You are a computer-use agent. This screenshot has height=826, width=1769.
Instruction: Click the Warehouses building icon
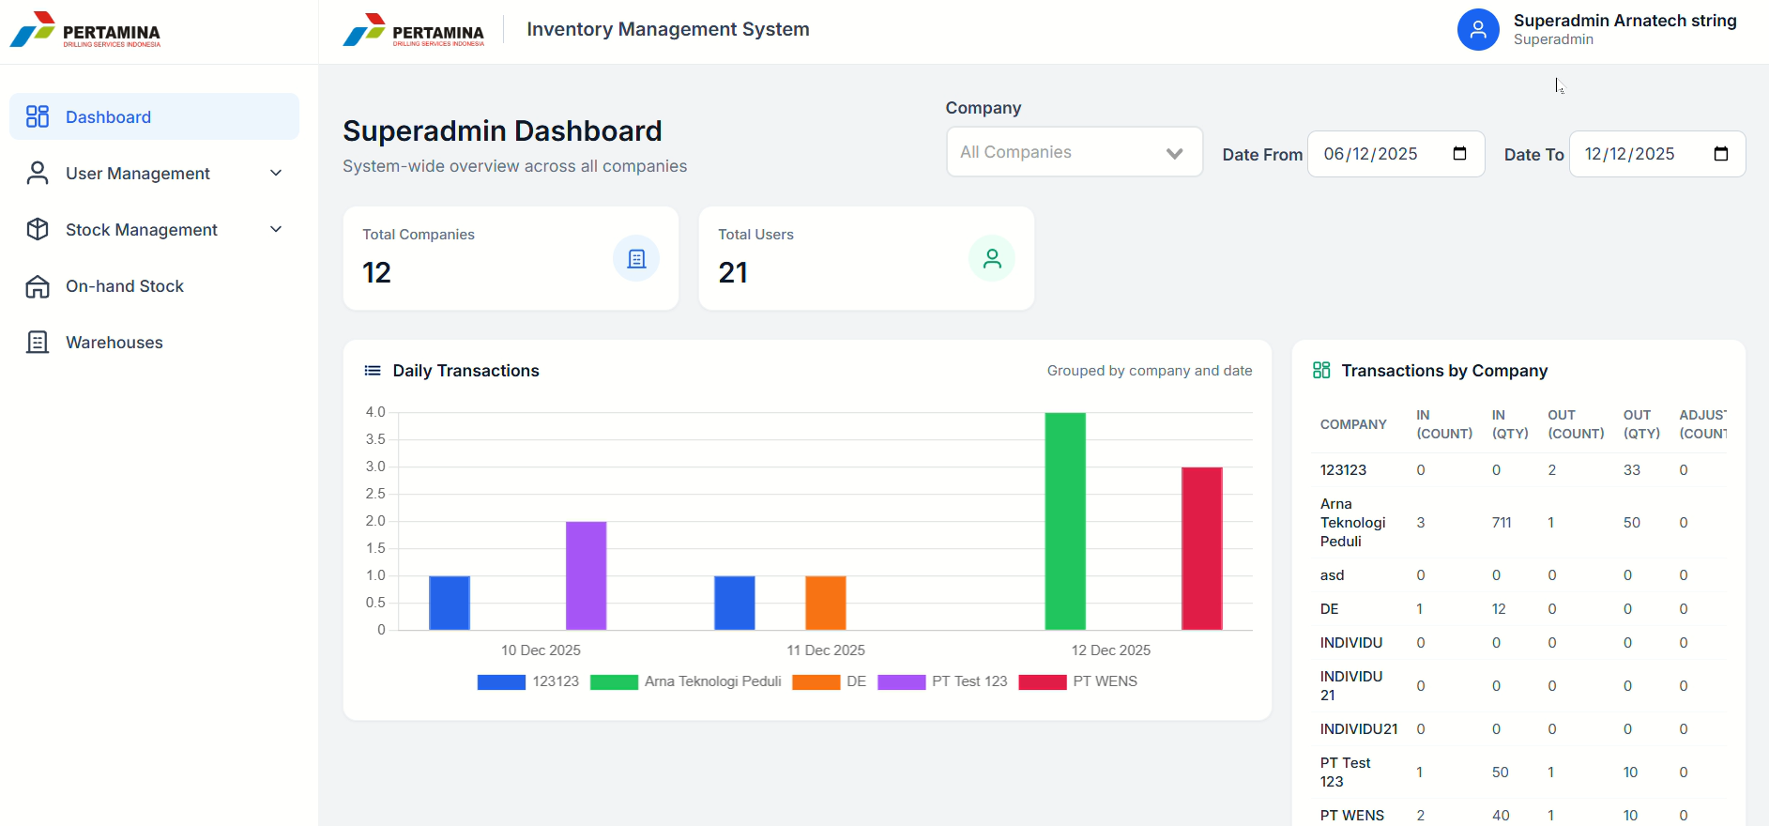[x=38, y=343]
